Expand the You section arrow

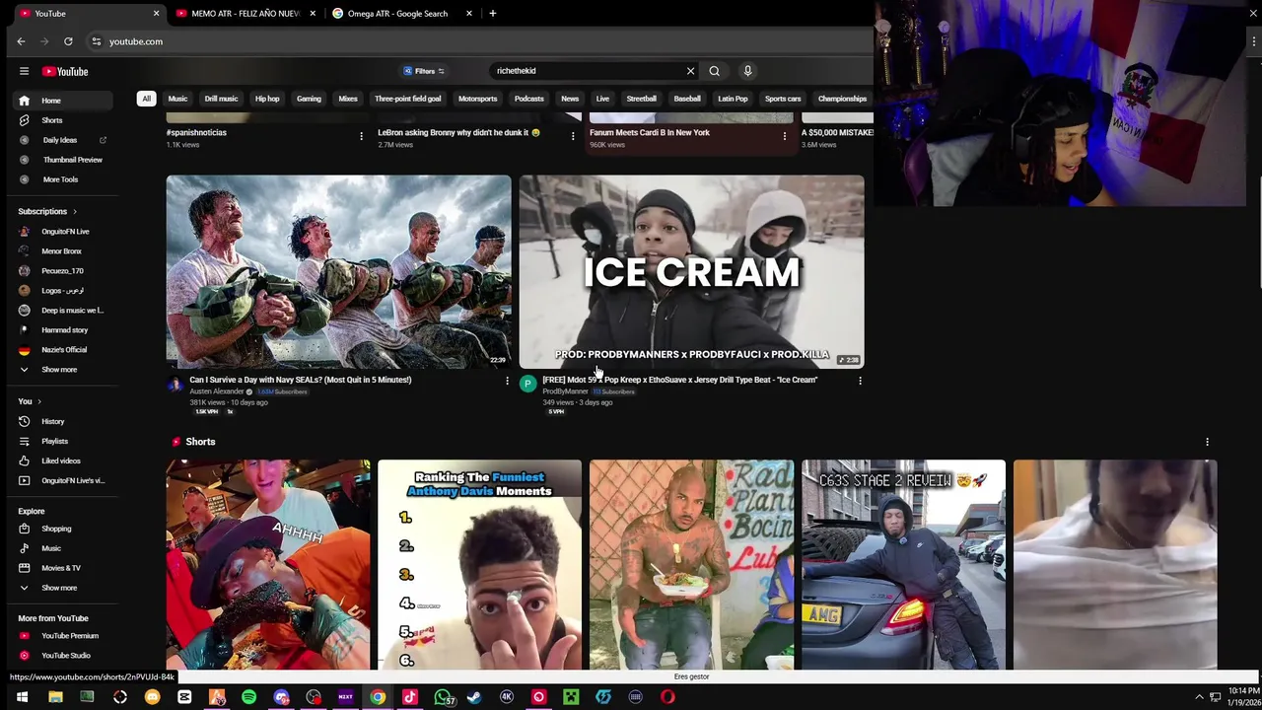coord(40,401)
